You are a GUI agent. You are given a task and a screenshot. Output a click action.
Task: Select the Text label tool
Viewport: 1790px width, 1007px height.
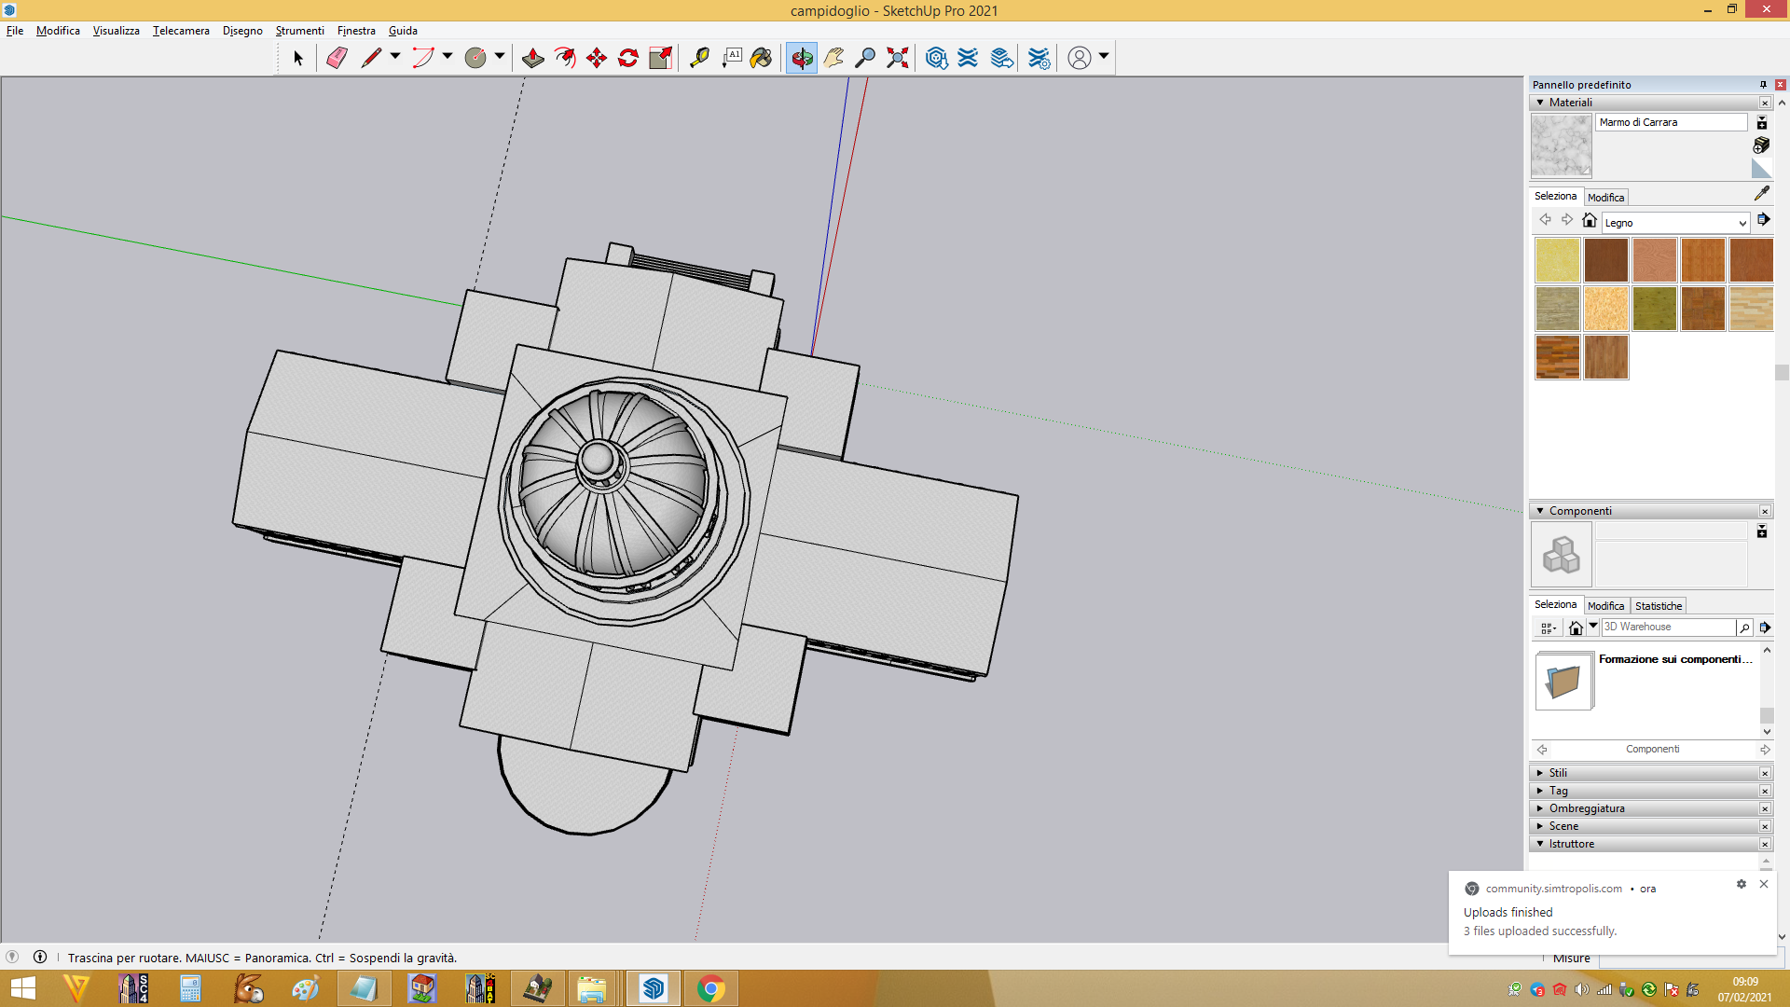pos(732,58)
